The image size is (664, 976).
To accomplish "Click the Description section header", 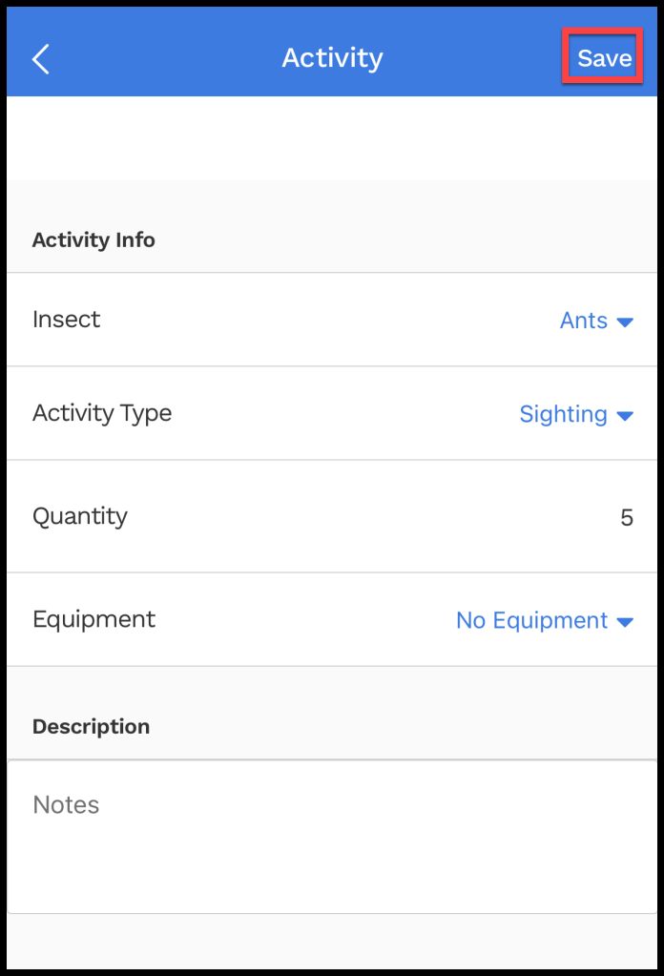I will 91,727.
